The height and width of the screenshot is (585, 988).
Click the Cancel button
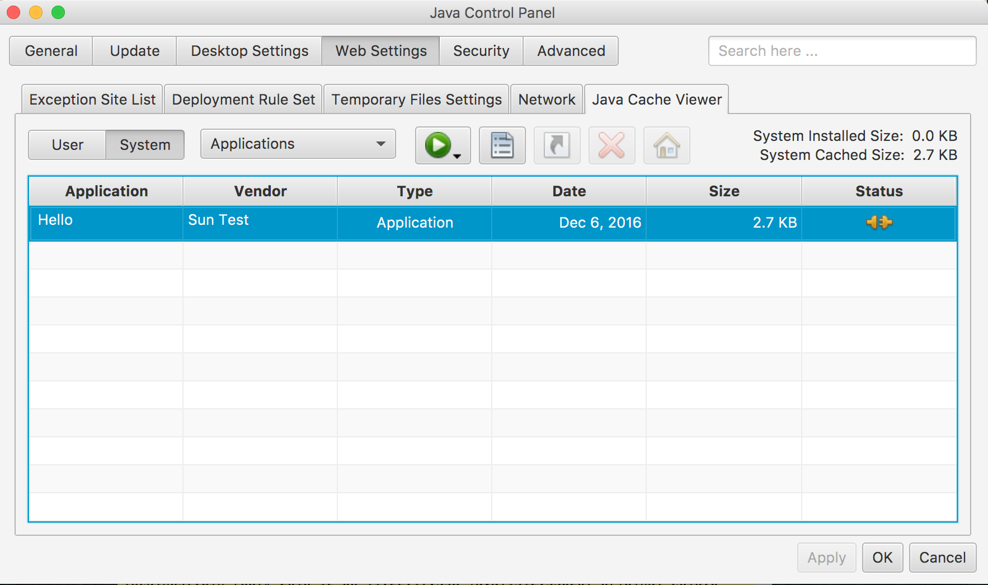tap(942, 558)
